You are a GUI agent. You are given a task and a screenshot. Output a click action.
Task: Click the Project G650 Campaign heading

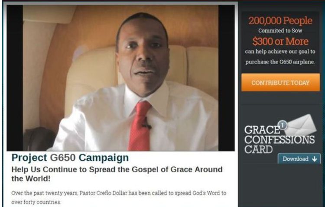(70, 158)
